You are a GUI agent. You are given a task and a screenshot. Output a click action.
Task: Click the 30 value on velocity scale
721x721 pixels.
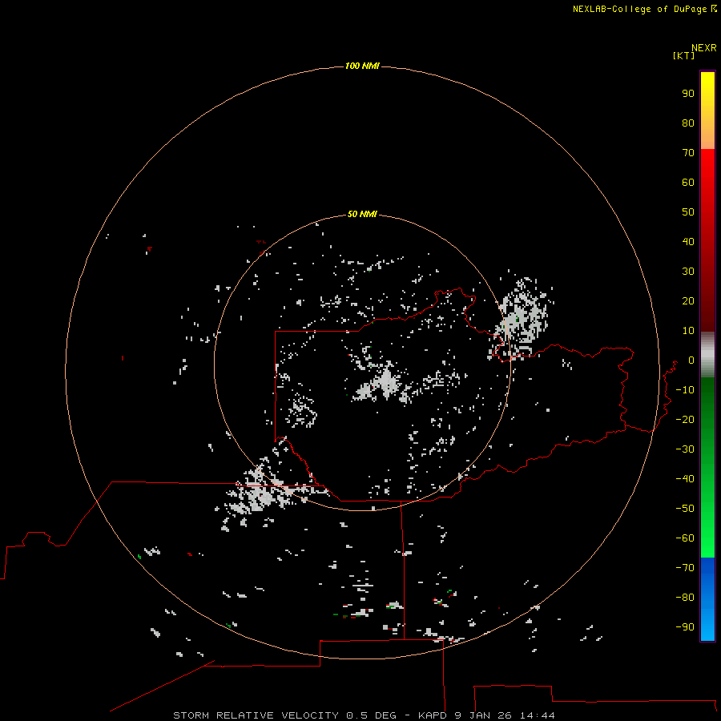(688, 272)
